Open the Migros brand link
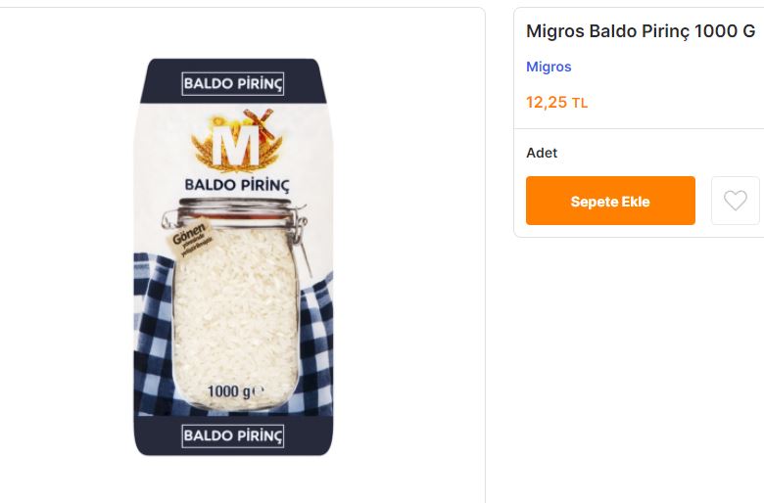This screenshot has height=503, width=764. coord(549,67)
